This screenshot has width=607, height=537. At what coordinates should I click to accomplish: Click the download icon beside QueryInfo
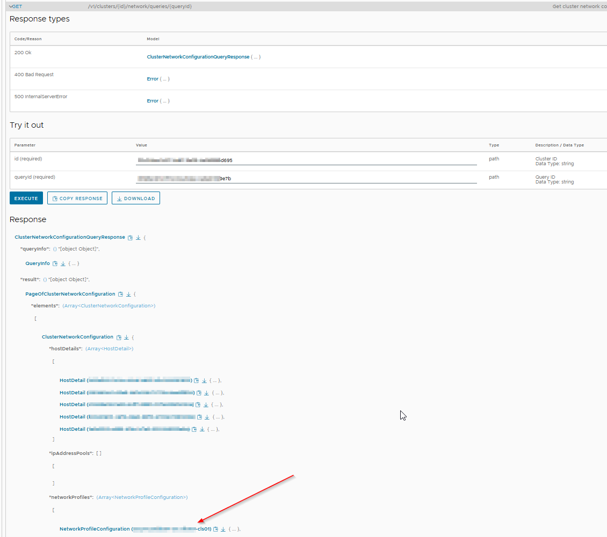[63, 263]
